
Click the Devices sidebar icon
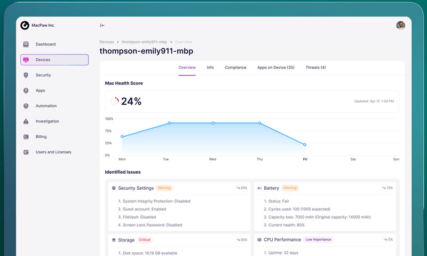26,60
